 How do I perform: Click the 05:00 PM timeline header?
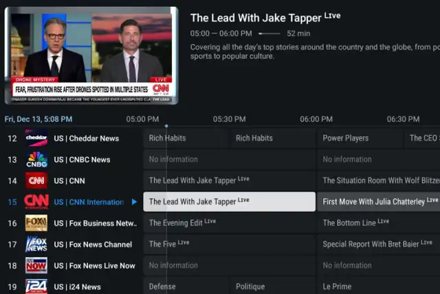(142, 119)
